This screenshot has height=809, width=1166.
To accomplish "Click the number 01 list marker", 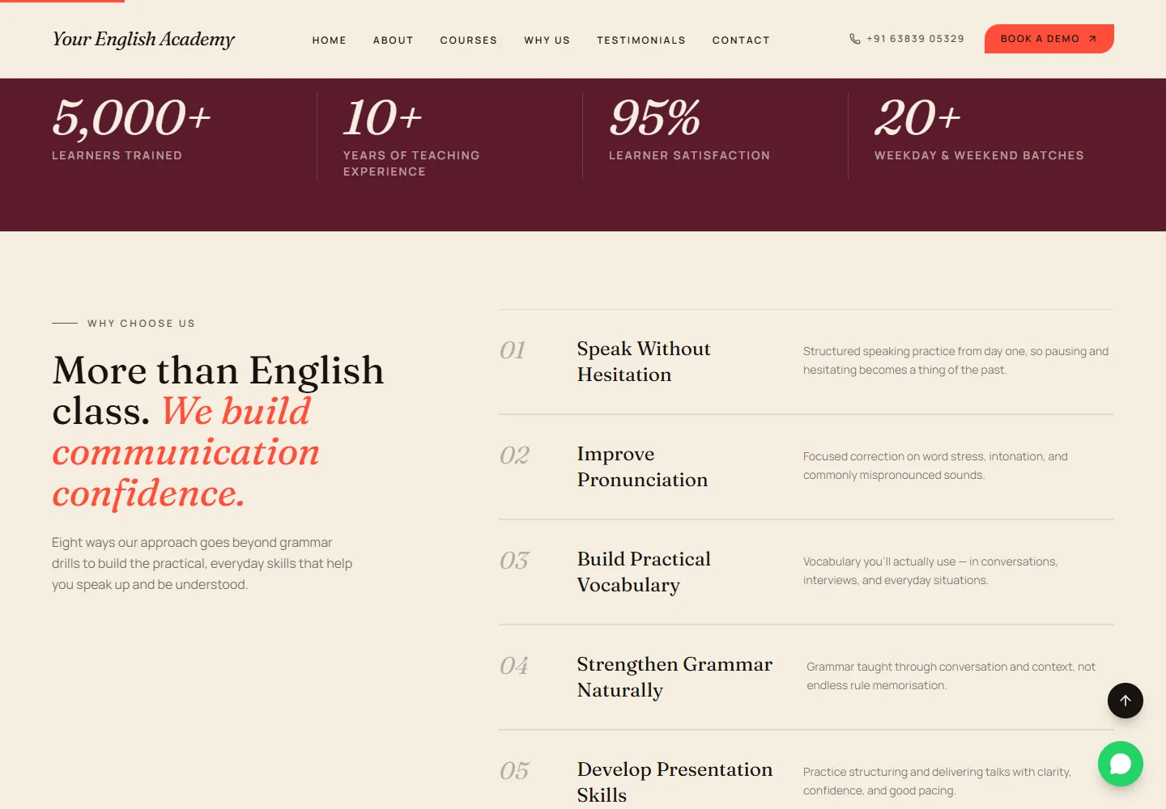I will (513, 350).
